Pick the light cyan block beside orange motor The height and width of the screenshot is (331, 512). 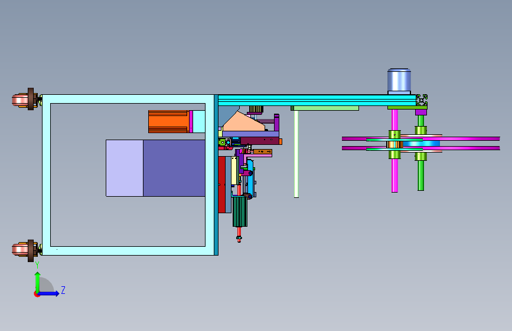199,121
